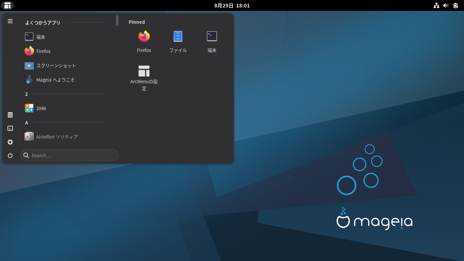464x261 pixels.
Task: Open AisleRiot ソリティア solitaire
Action: 66,137
